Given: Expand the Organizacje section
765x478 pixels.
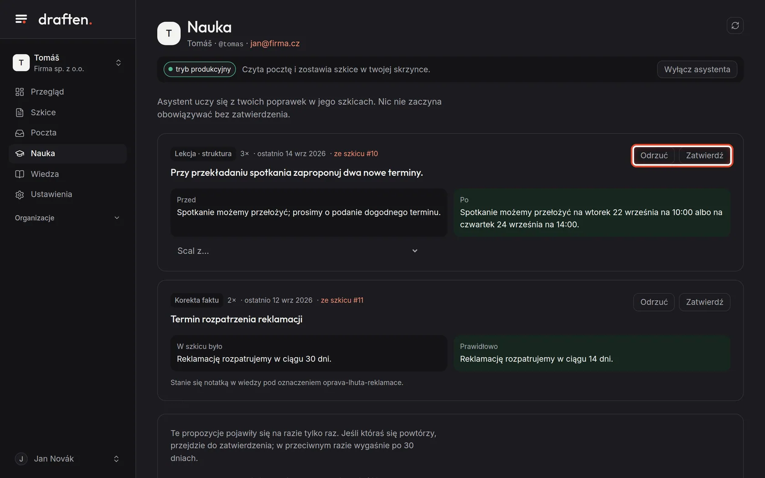Looking at the screenshot, I should click(67, 218).
